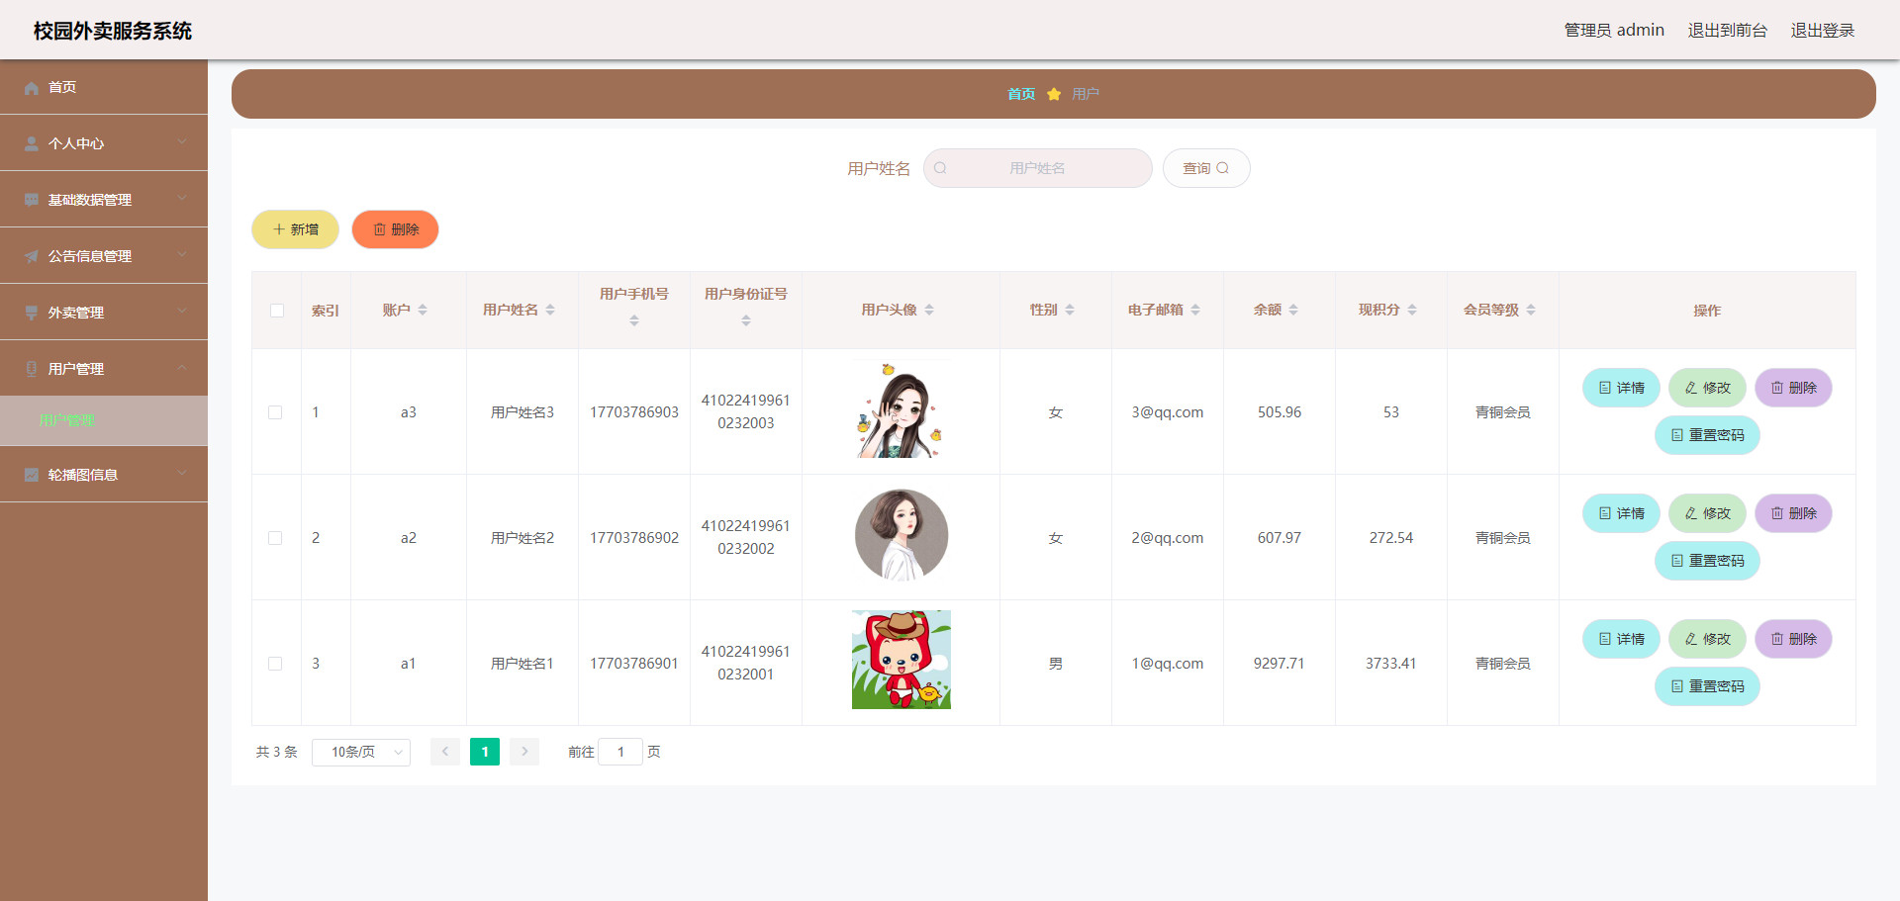Expand the 公告信息管理 menu chevron
Screen dimensions: 1900x901
(182, 255)
